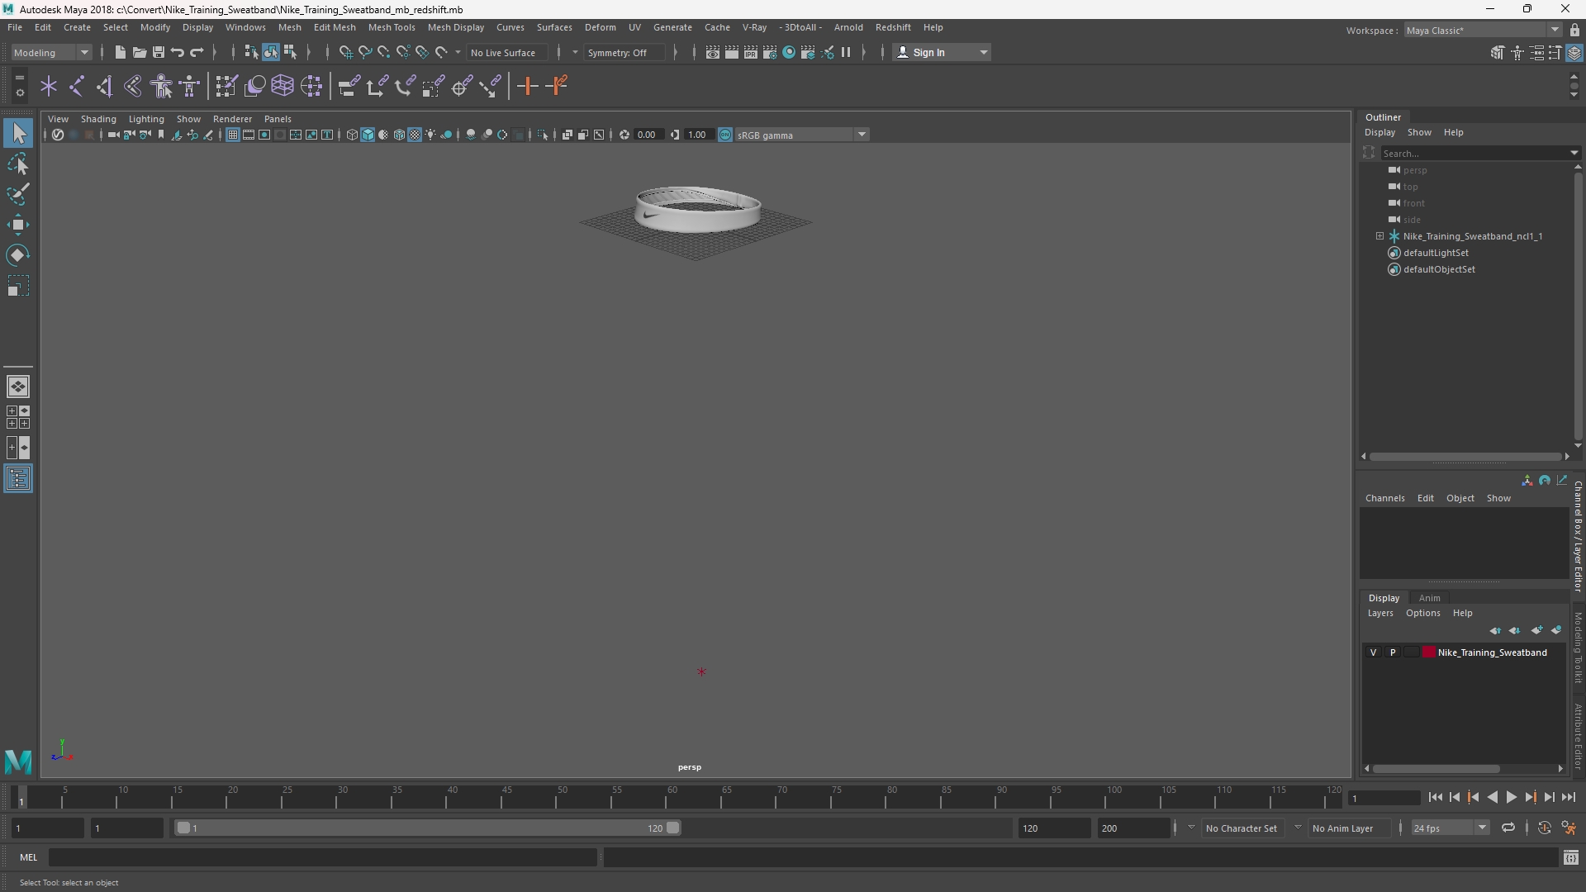Switch to the Anim layer tab
Viewport: 1586px width, 892px height.
(x=1430, y=598)
